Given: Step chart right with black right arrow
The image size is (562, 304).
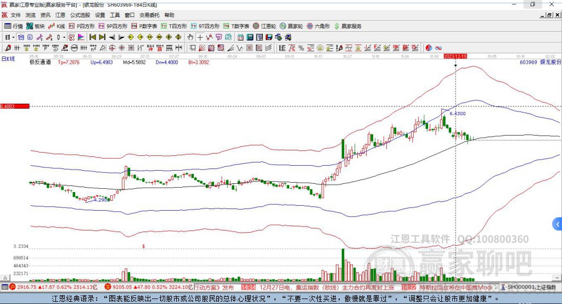Looking at the screenshot, I should point(121,37).
